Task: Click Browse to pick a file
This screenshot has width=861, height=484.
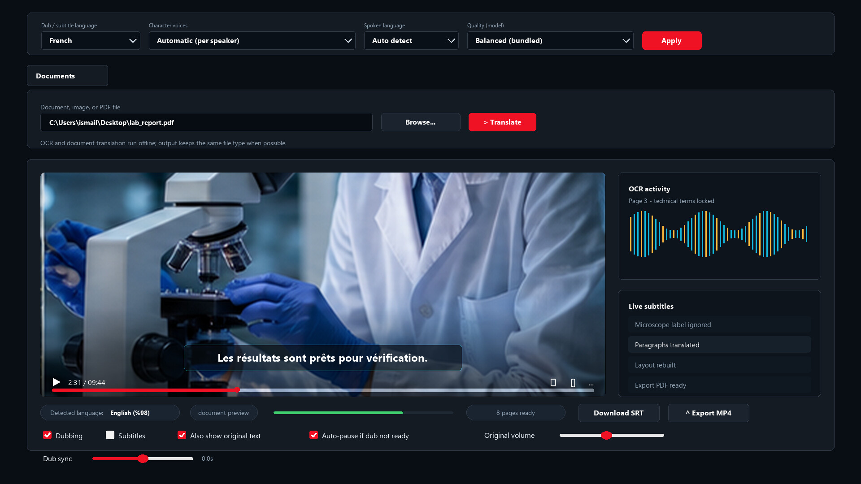Action: coord(421,122)
